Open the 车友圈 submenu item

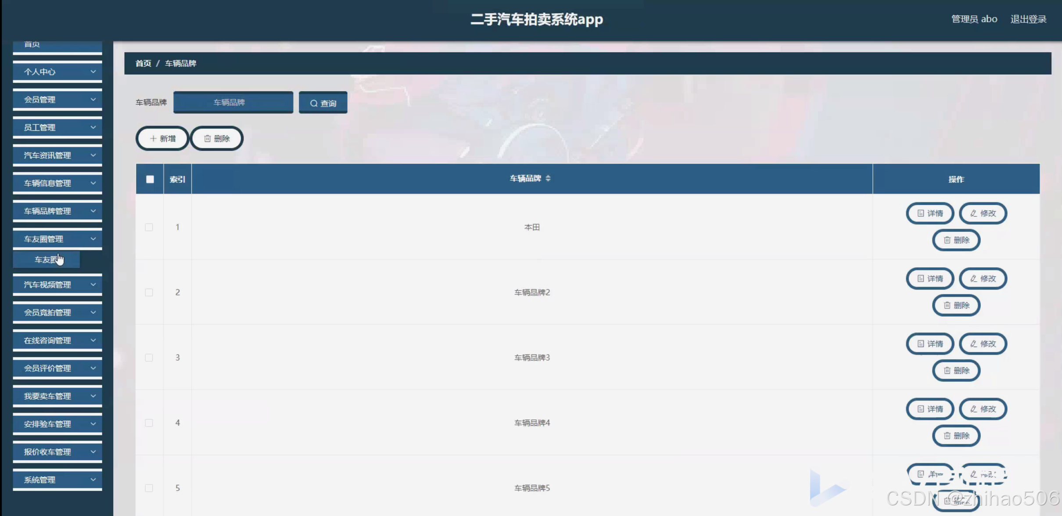coord(46,260)
